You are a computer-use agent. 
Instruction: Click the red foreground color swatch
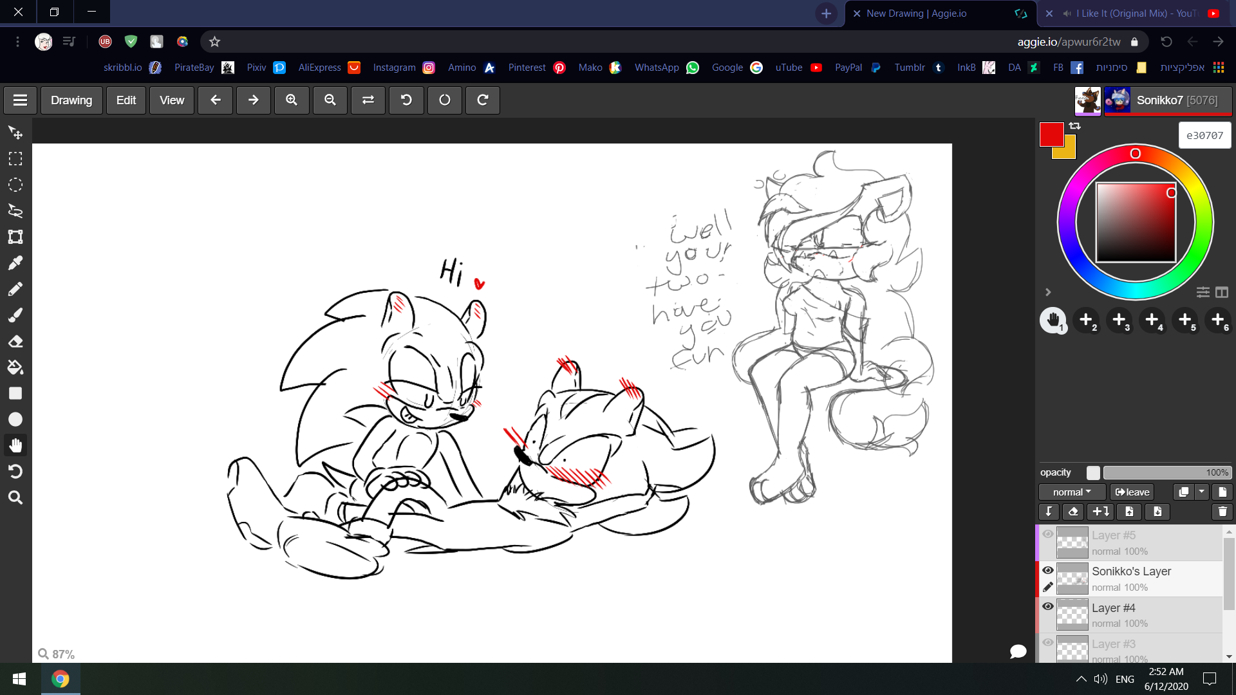(1051, 134)
